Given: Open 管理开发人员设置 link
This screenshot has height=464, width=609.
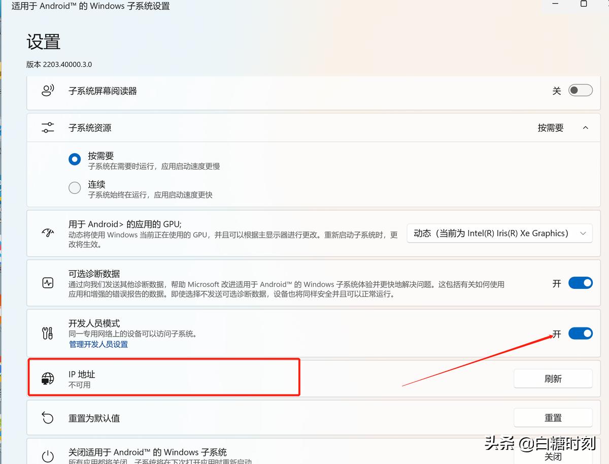Looking at the screenshot, I should [98, 344].
